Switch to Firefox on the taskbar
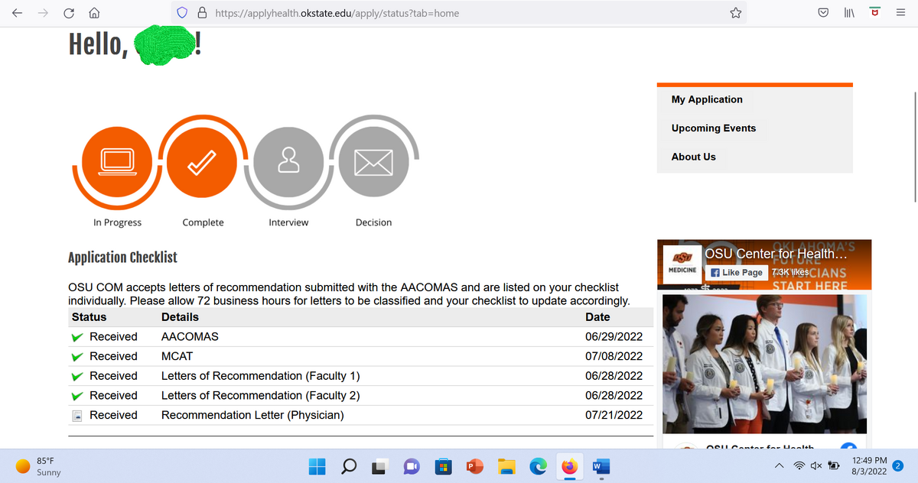The width and height of the screenshot is (918, 483). coord(569,465)
